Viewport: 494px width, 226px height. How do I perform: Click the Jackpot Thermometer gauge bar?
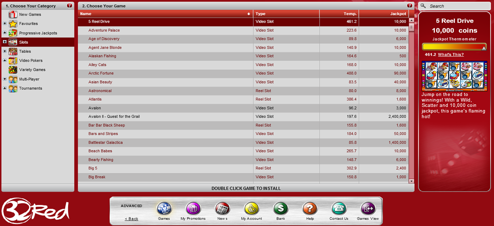[x=455, y=47]
